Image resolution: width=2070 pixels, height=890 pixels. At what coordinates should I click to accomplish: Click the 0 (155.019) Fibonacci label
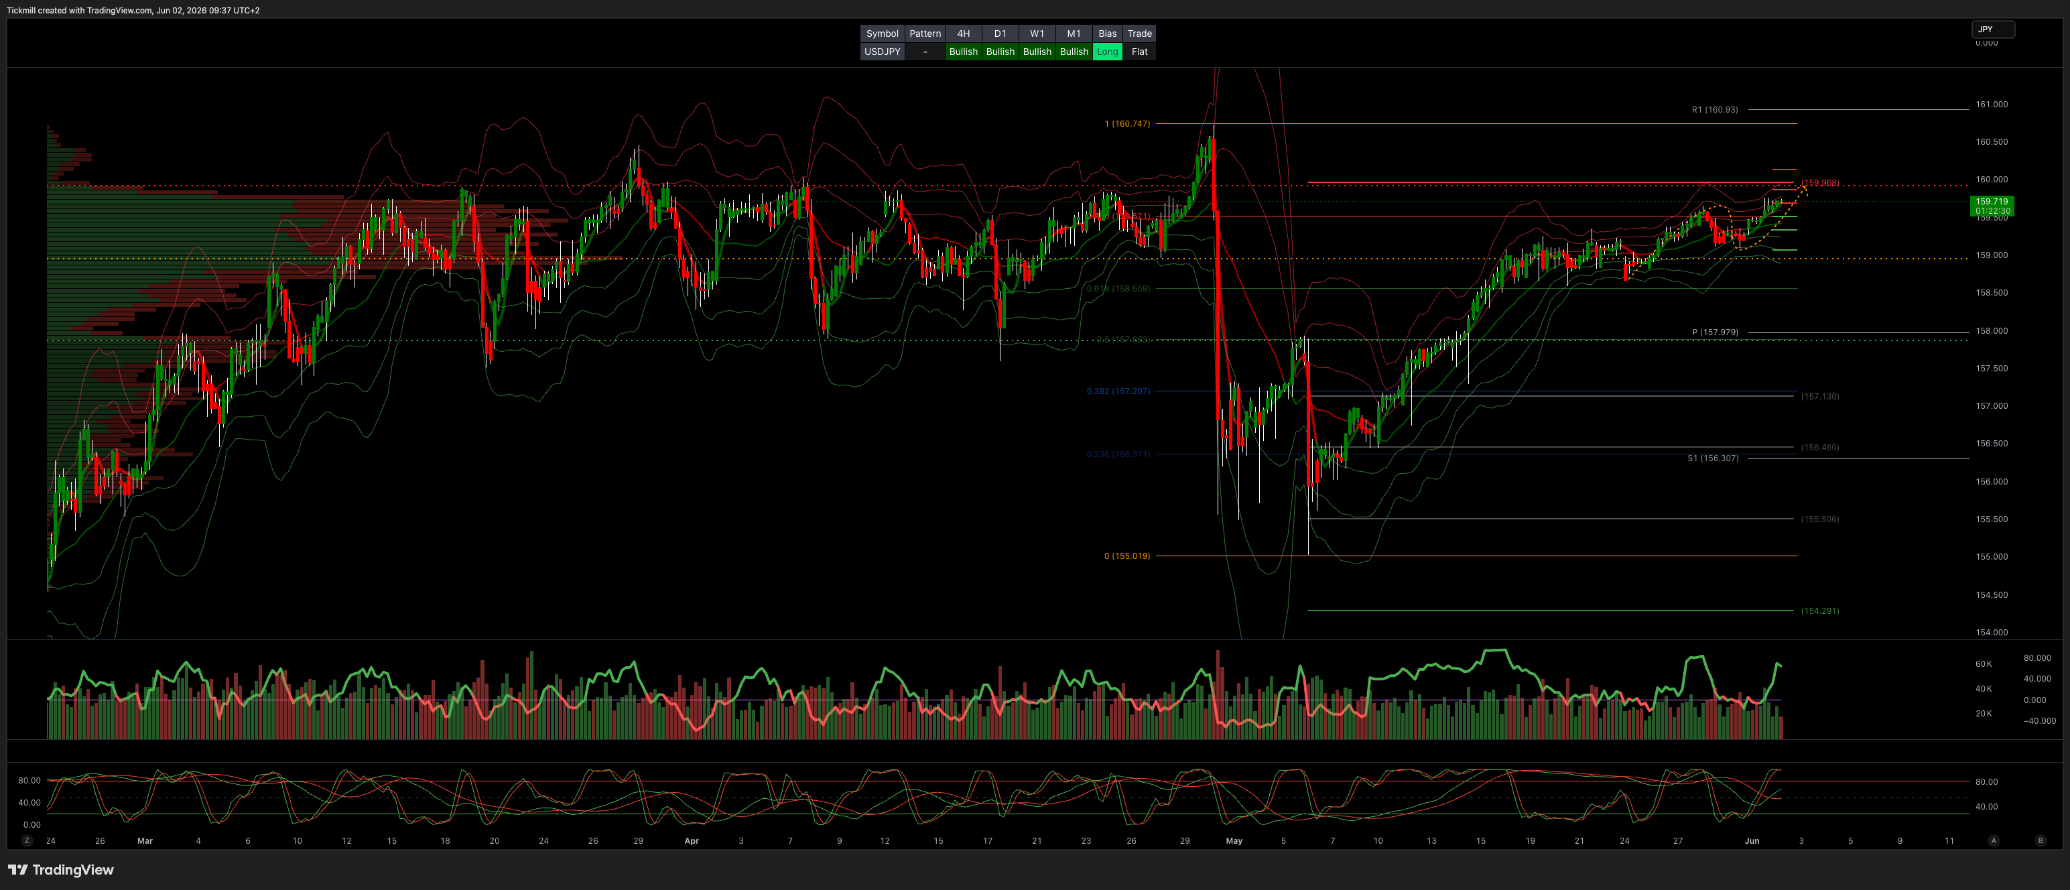(1127, 556)
